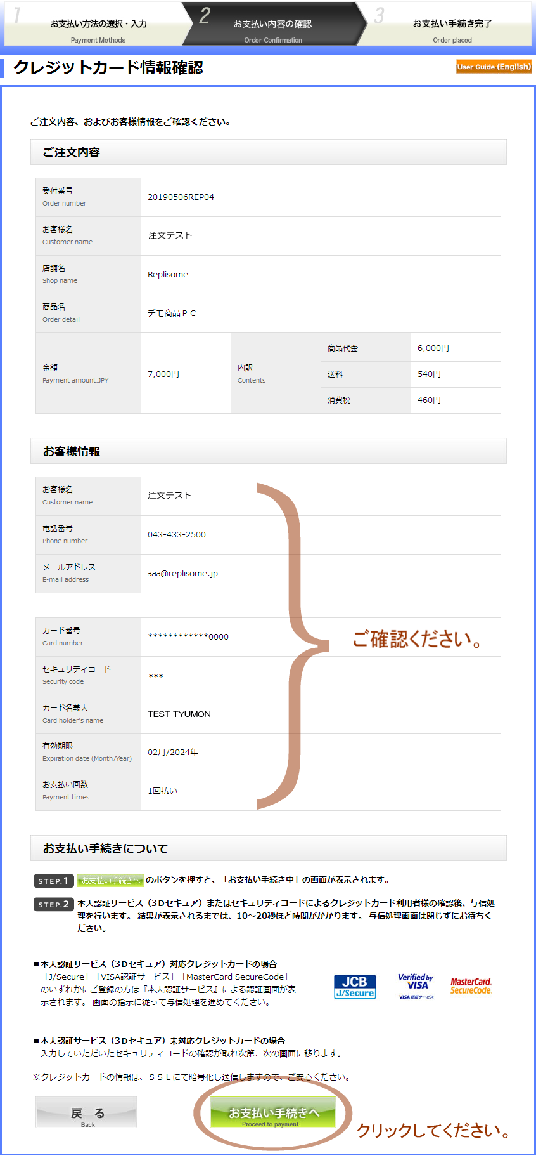This screenshot has width=536, height=1158.
Task: Click the Verified by VISA logo
Action: [416, 986]
